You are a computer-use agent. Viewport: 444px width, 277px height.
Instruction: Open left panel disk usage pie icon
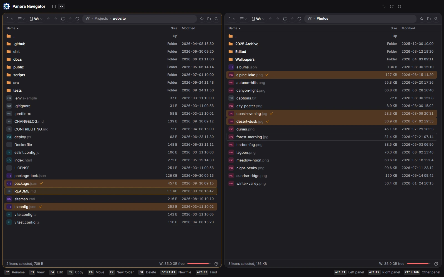click(x=216, y=264)
